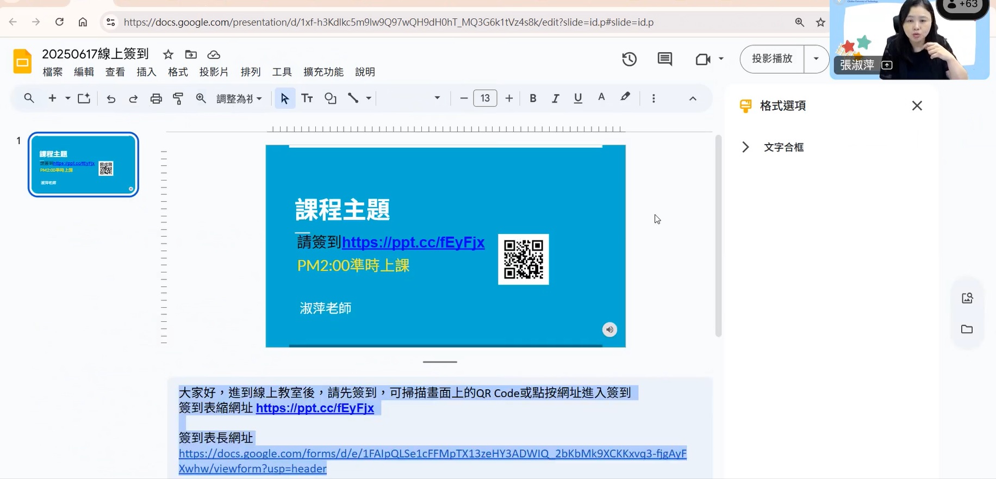This screenshot has width=996, height=479.
Task: Decrease font size with minus
Action: pos(464,98)
